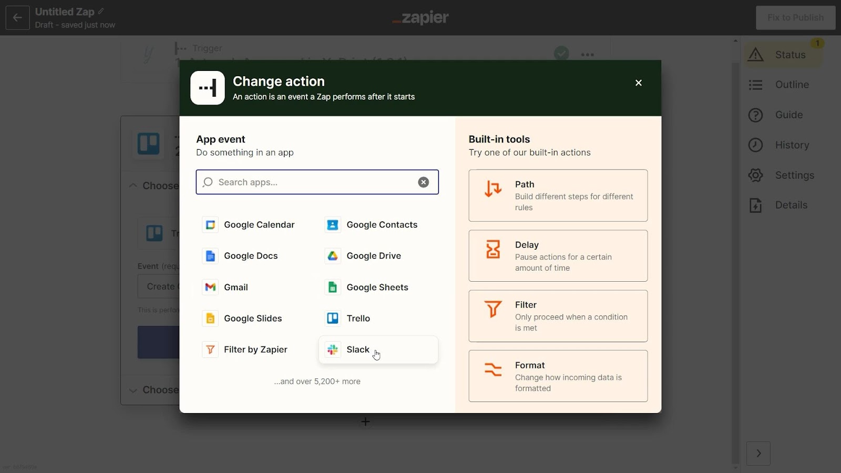841x473 pixels.
Task: Open the Details panel
Action: [778, 205]
